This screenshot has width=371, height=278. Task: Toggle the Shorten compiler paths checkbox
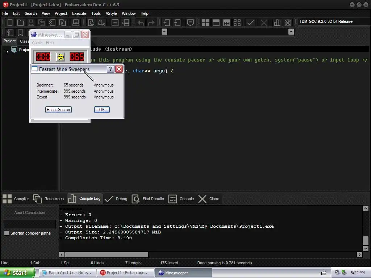point(7,233)
